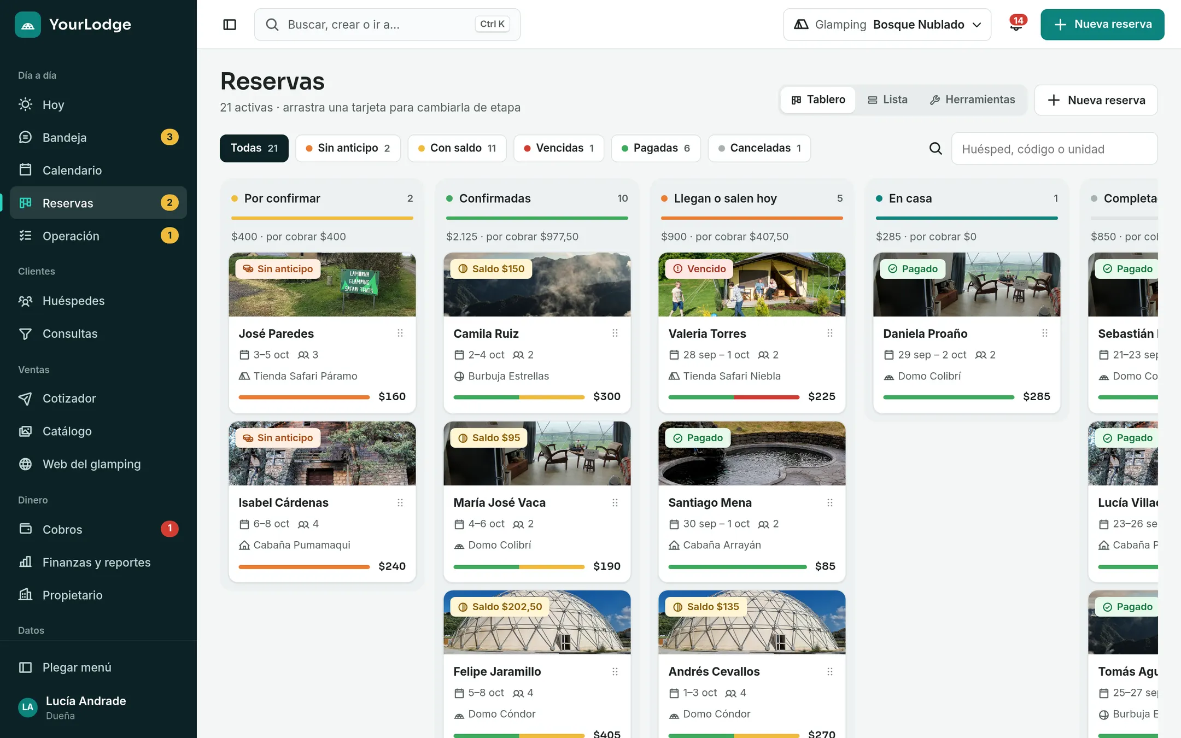This screenshot has width=1181, height=738.
Task: Filter by Pagadas chip
Action: click(656, 148)
